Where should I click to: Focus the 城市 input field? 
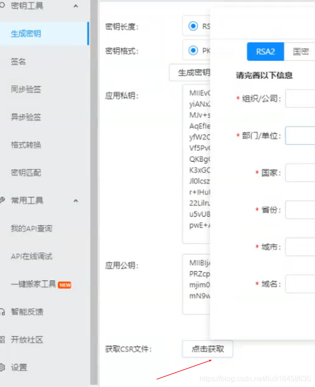[300, 247]
